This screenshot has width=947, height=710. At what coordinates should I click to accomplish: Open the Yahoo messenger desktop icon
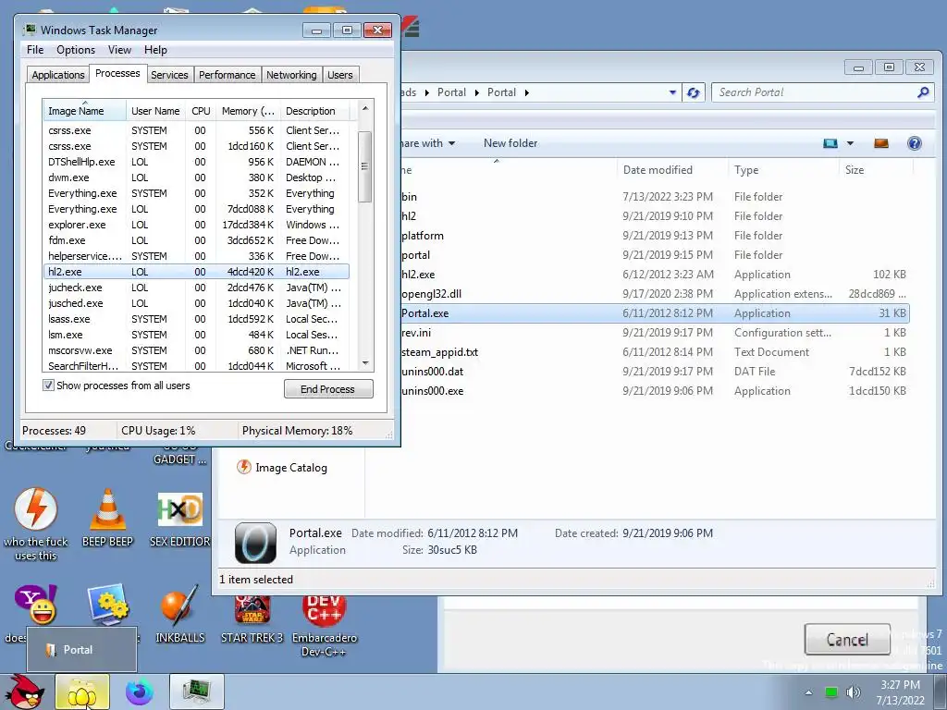[x=35, y=604]
